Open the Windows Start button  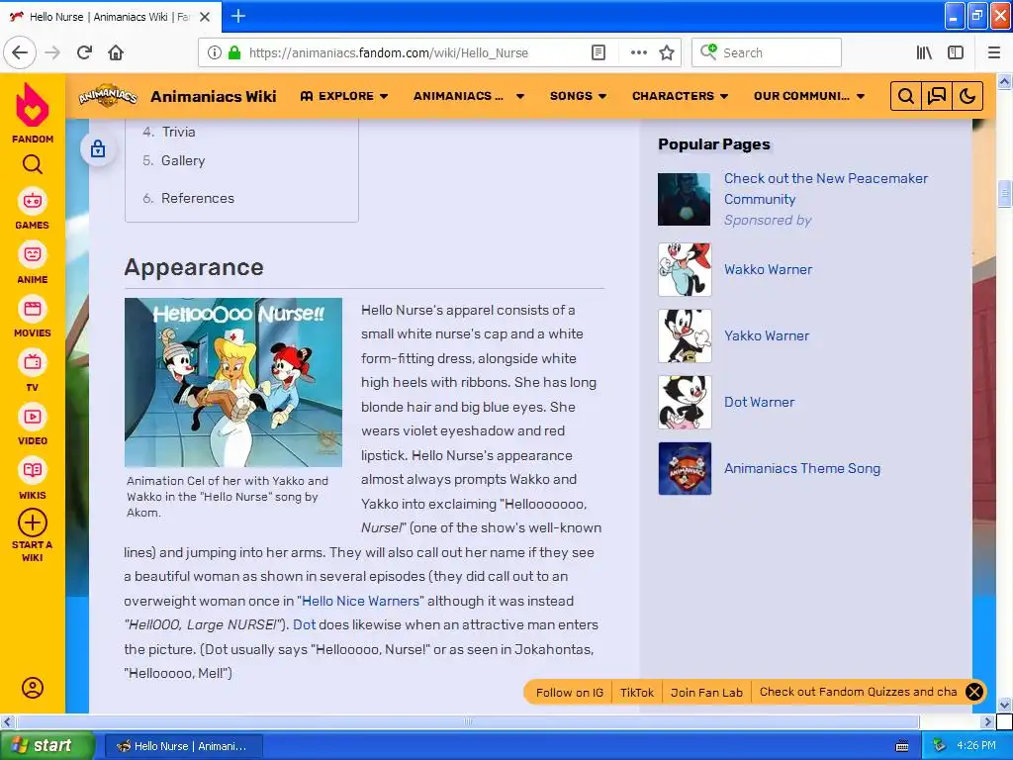point(47,745)
